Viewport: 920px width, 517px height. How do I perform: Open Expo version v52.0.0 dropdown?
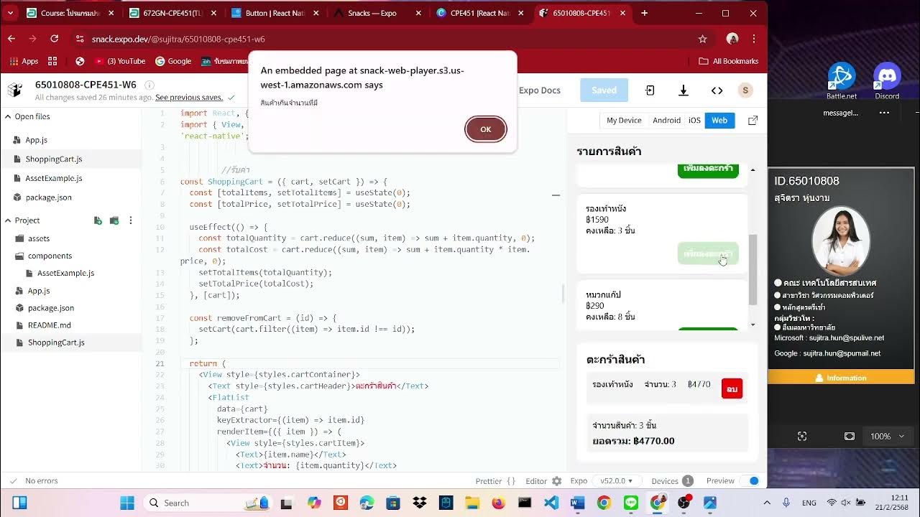pos(617,481)
